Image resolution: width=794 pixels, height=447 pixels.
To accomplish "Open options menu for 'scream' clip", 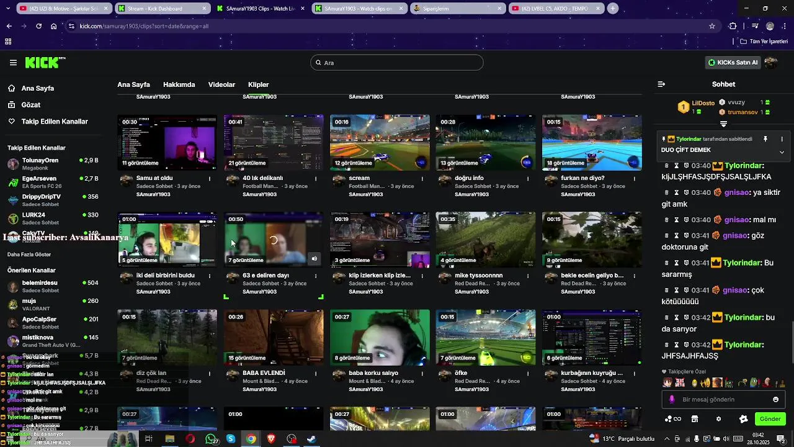I will [422, 179].
